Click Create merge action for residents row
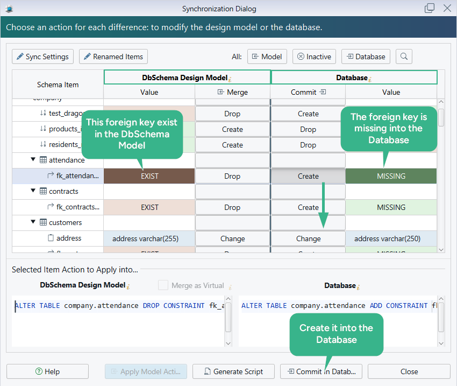This screenshot has width=457, height=386. point(232,145)
